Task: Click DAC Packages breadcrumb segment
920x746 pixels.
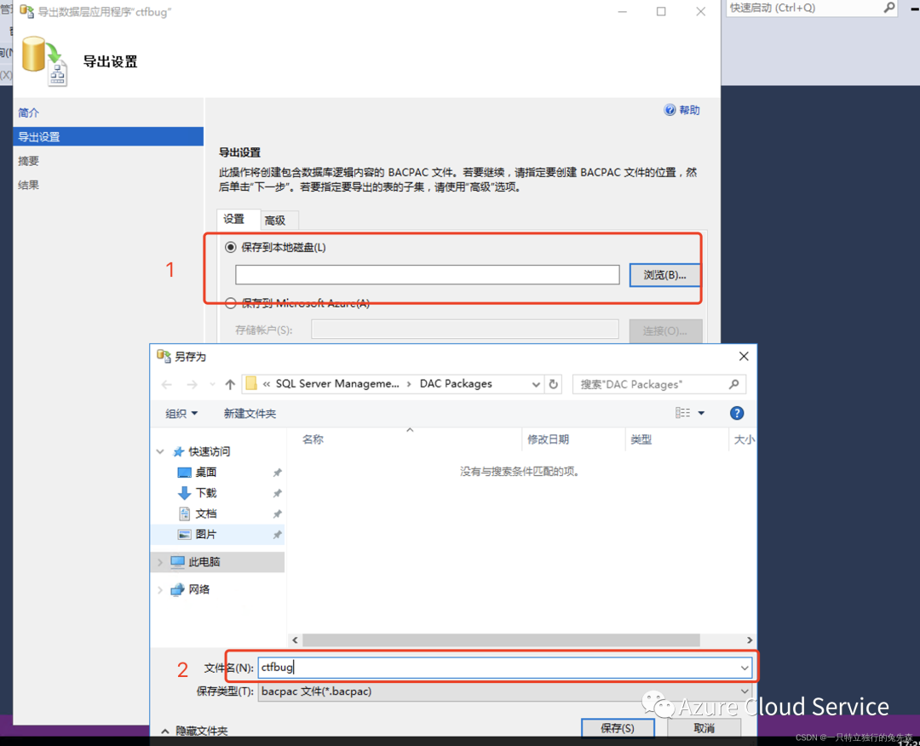Action: coord(456,383)
